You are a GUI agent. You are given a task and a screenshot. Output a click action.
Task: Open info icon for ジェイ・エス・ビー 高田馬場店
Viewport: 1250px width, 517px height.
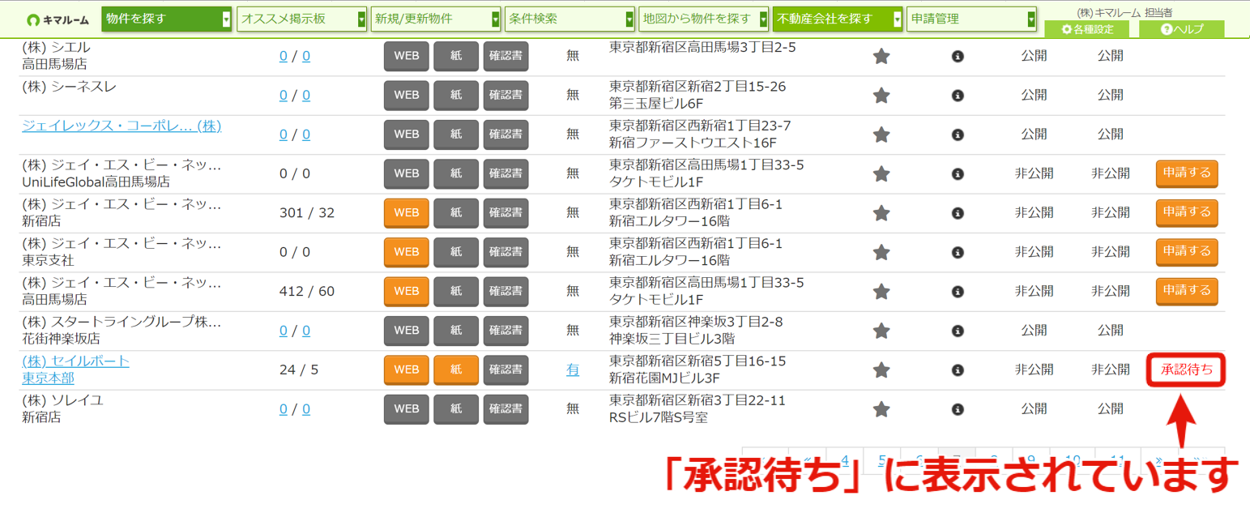point(958,291)
